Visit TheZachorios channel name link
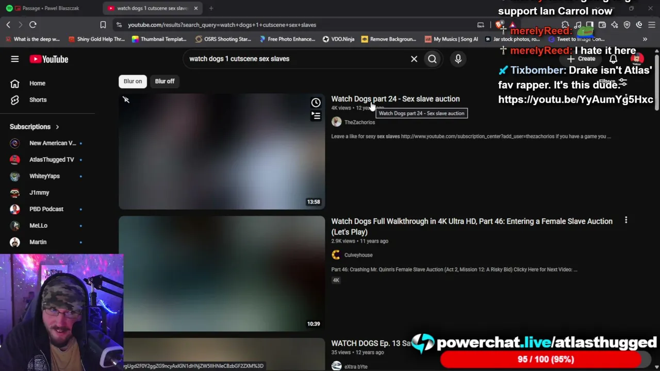 click(359, 123)
